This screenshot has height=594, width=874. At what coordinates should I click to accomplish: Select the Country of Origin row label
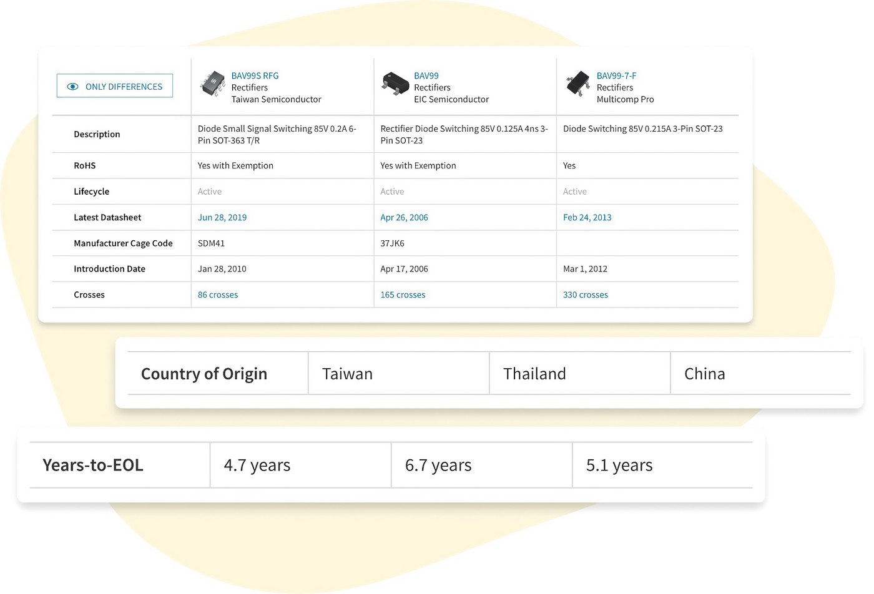(x=204, y=374)
